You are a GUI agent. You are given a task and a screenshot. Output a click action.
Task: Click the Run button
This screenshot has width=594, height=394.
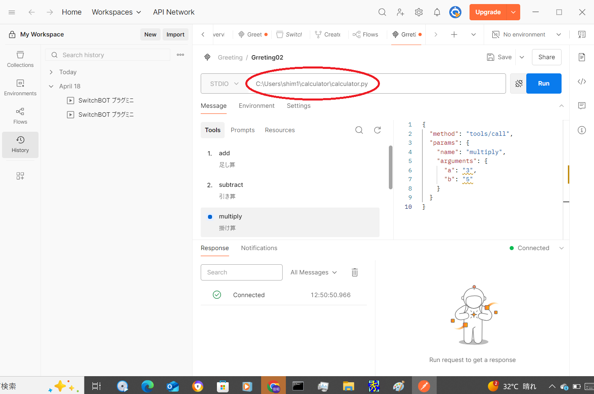(543, 84)
